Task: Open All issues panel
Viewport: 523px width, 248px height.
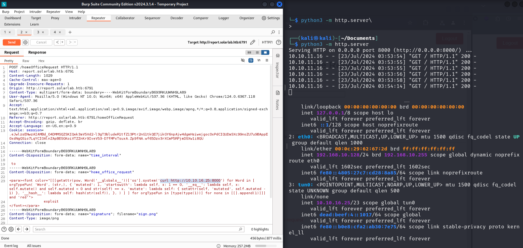Action: coord(34,246)
